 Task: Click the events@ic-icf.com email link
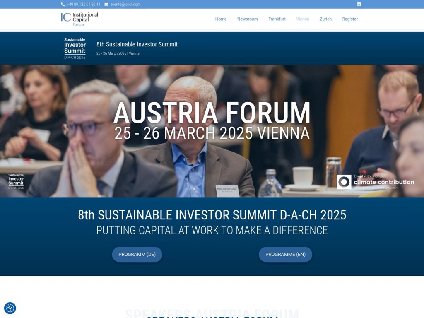[125, 4]
